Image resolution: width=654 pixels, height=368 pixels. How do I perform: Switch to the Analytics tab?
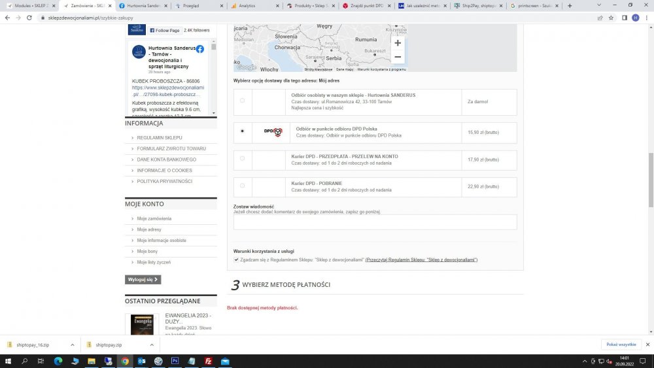[255, 6]
